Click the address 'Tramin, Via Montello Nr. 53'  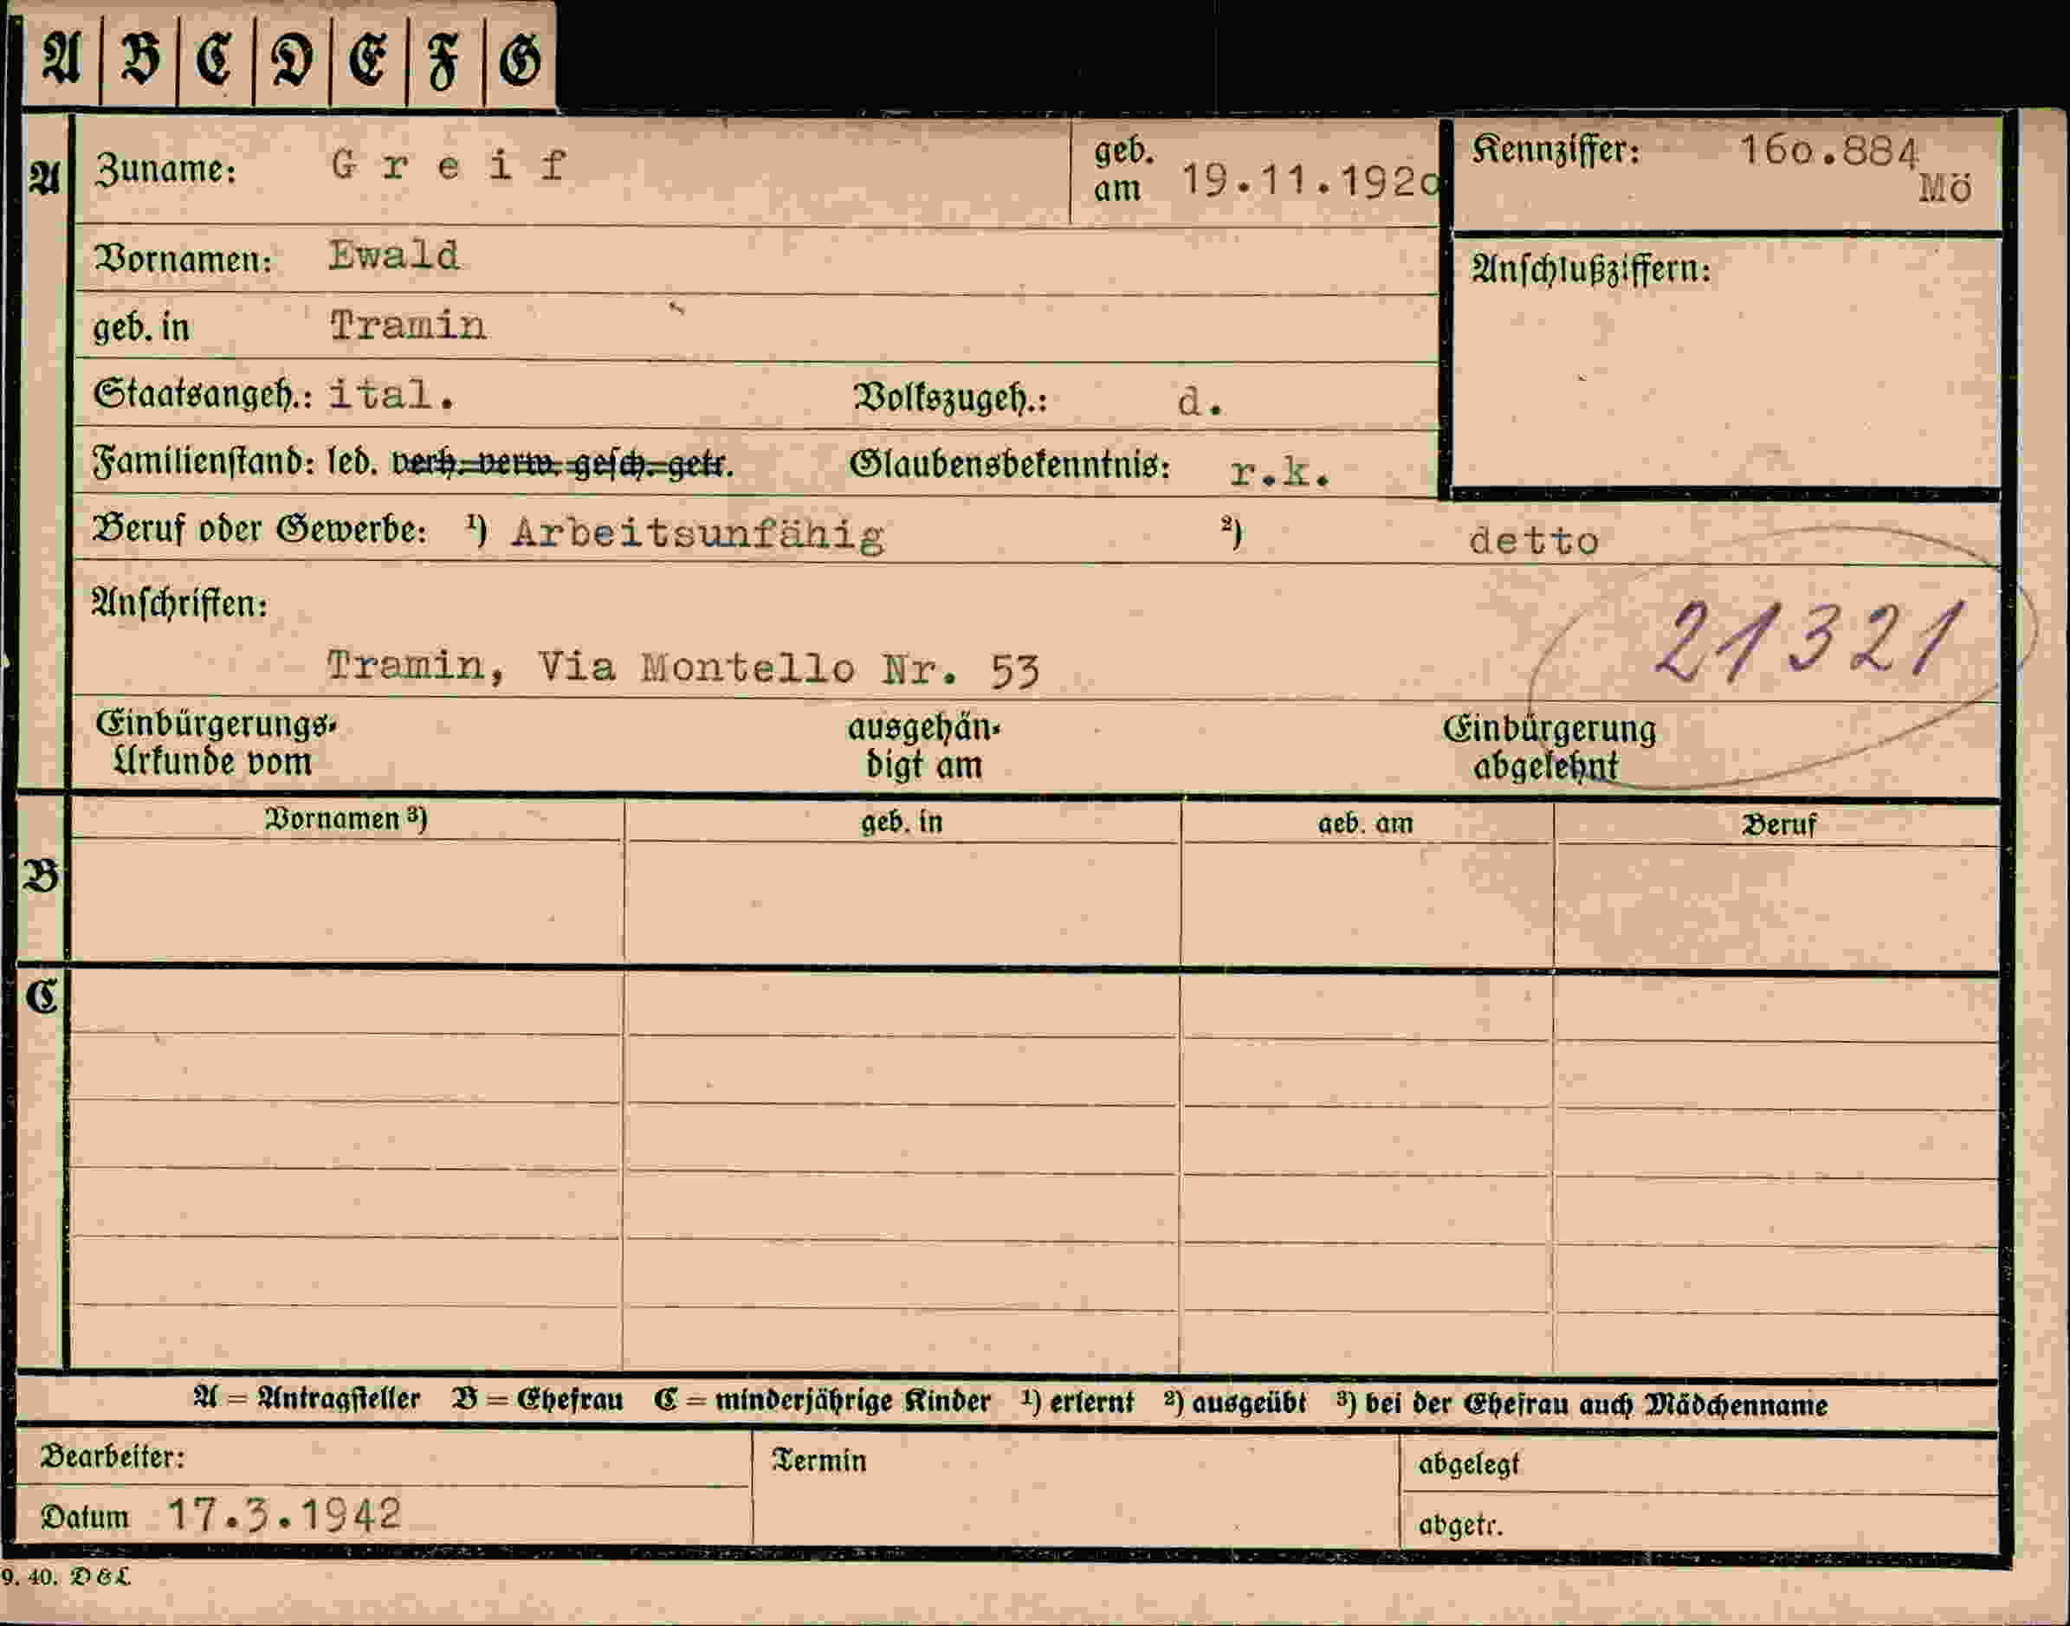coord(682,668)
